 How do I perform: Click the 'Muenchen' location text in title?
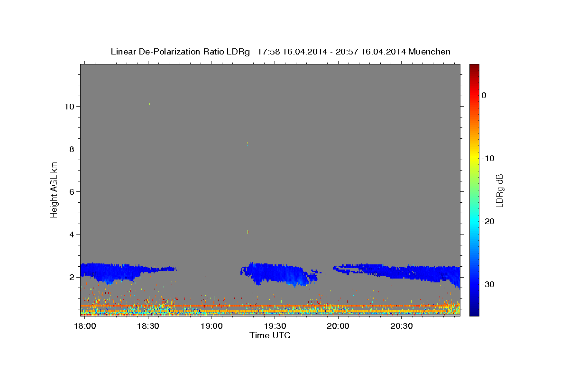pyautogui.click(x=430, y=52)
